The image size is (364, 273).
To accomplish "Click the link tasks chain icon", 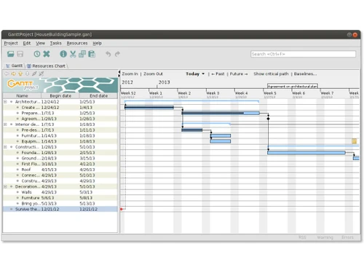I will pos(34,74).
